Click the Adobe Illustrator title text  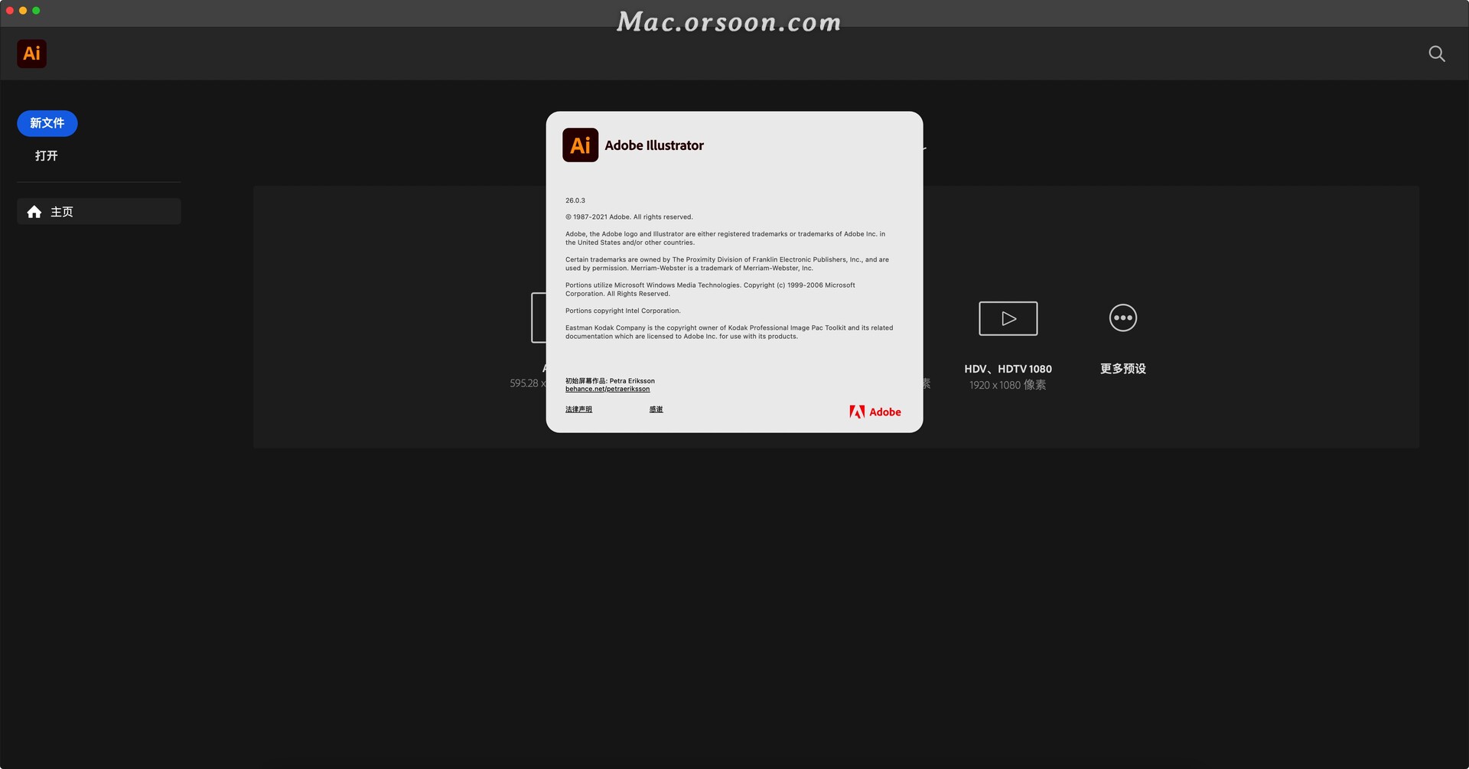click(654, 145)
